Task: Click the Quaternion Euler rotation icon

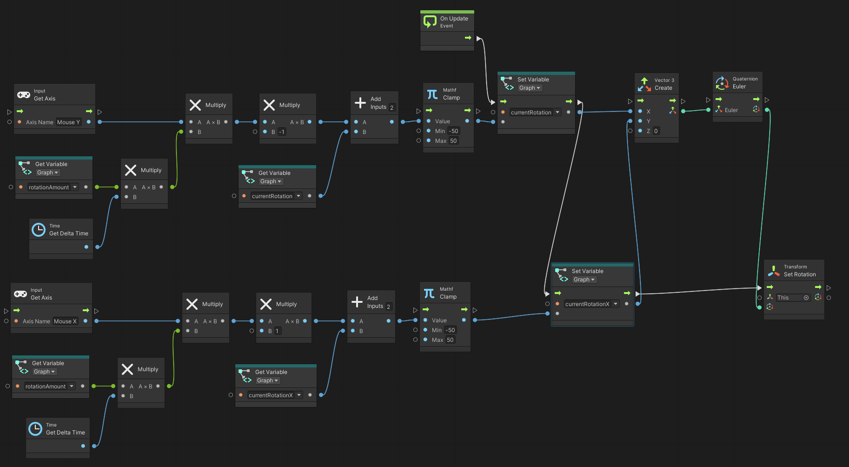Action: [722, 82]
